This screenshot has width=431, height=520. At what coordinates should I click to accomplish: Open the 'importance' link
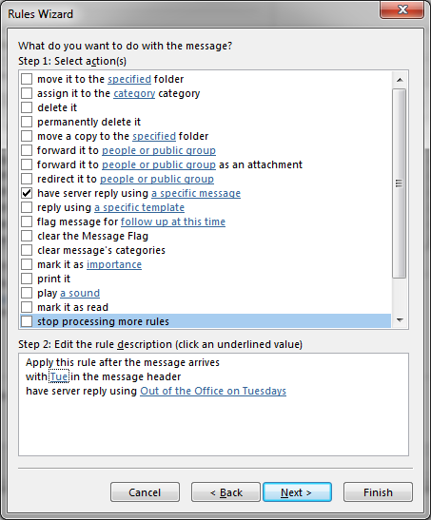coord(114,264)
